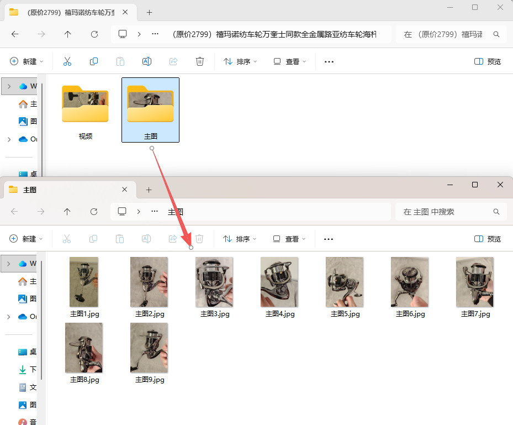Open Pictures item in top window sidebar
The height and width of the screenshot is (425, 513).
(28, 122)
